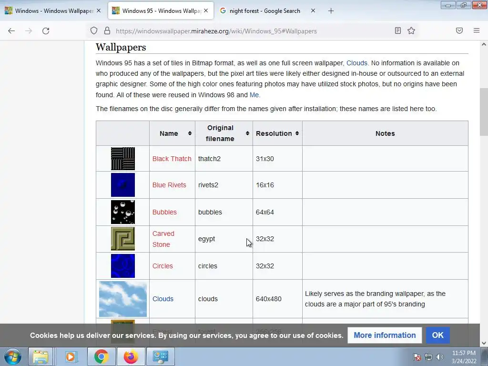Click the Firefox taskbar icon
Viewport: 488px width, 366px height.
point(131,356)
